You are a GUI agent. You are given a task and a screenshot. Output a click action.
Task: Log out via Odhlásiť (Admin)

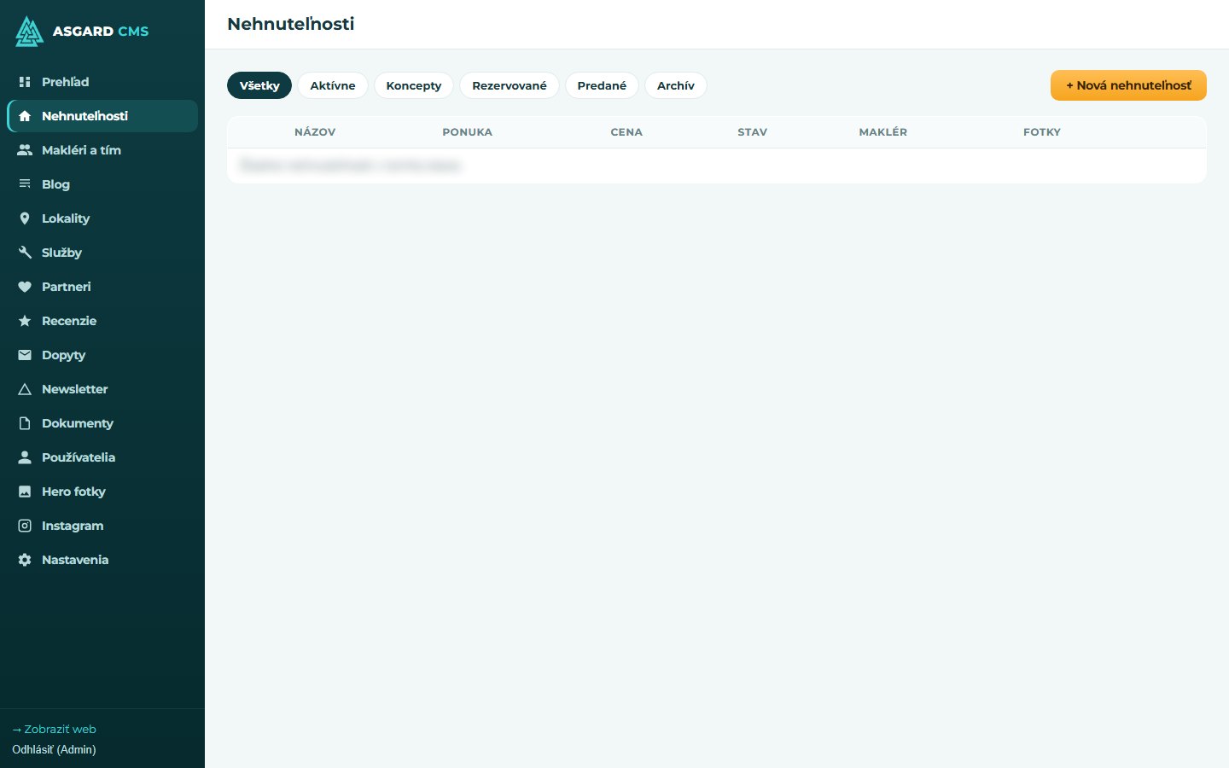pyautogui.click(x=54, y=749)
